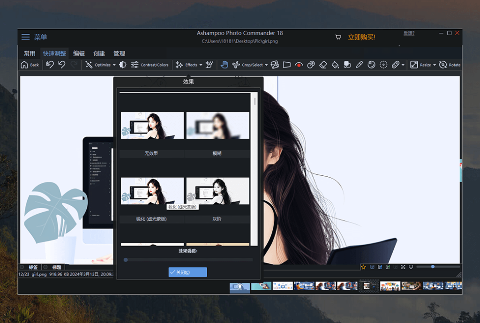
Task: Click the clone stamp link icon
Action: pyautogui.click(x=311, y=65)
